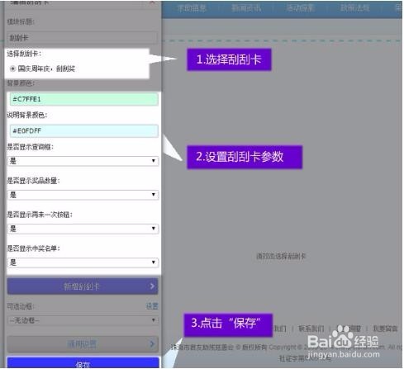Open the 无边框 border dropdown
The width and height of the screenshot is (404, 369).
(83, 320)
